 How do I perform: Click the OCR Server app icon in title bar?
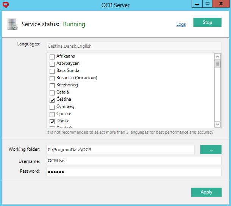coord(6,5)
